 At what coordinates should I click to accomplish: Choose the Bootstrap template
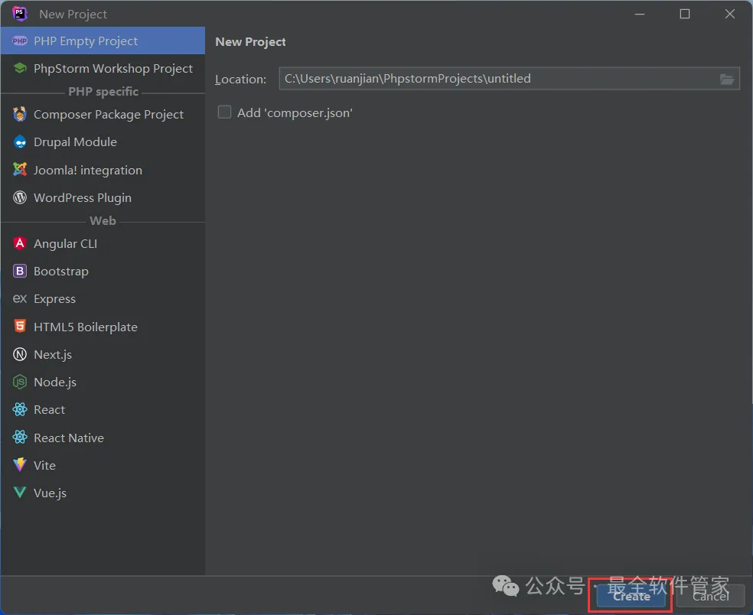click(x=103, y=272)
